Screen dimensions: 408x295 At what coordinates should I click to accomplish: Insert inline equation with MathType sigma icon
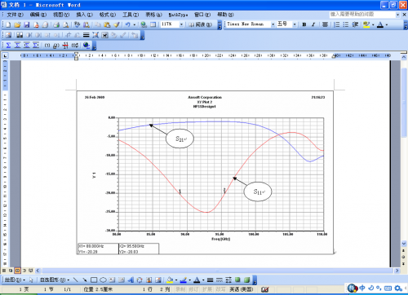(x=8, y=45)
